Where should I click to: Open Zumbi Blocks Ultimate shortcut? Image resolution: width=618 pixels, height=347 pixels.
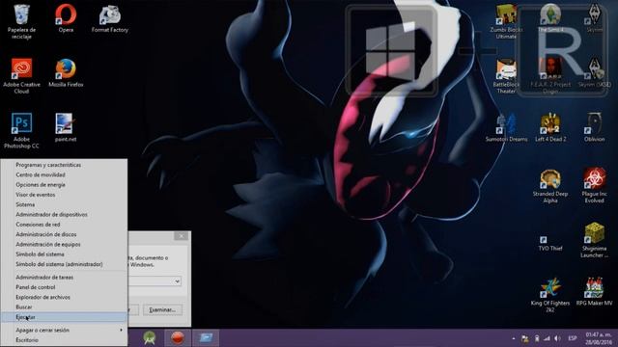click(506, 21)
